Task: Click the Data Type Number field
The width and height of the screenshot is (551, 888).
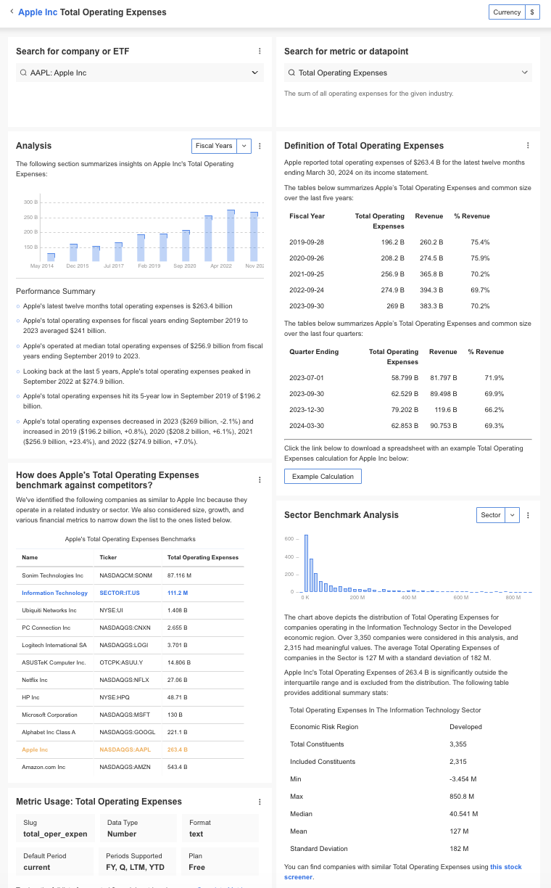Action: point(138,828)
